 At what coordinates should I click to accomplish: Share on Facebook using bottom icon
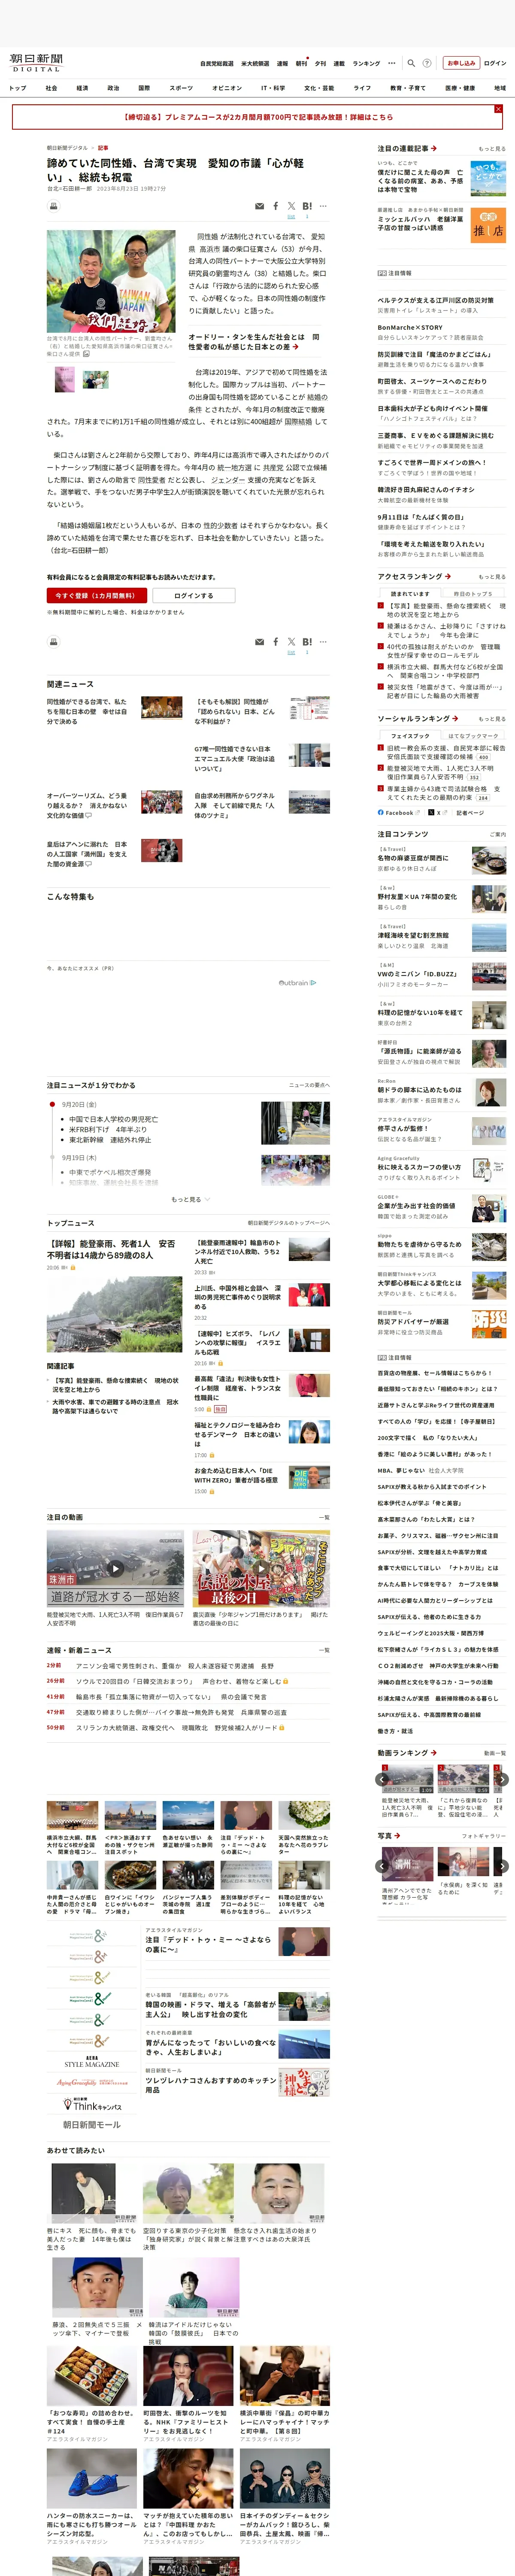[x=276, y=642]
